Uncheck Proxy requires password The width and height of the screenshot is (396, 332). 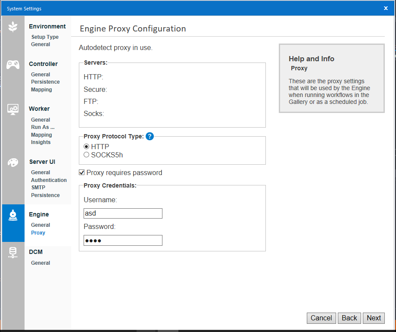coord(81,172)
